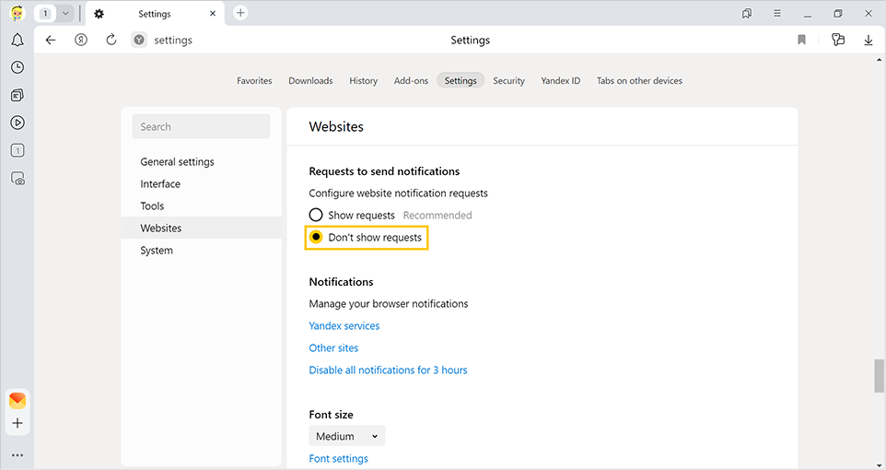Expand the tab group counter dropdown
Image resolution: width=886 pixels, height=470 pixels.
click(65, 14)
